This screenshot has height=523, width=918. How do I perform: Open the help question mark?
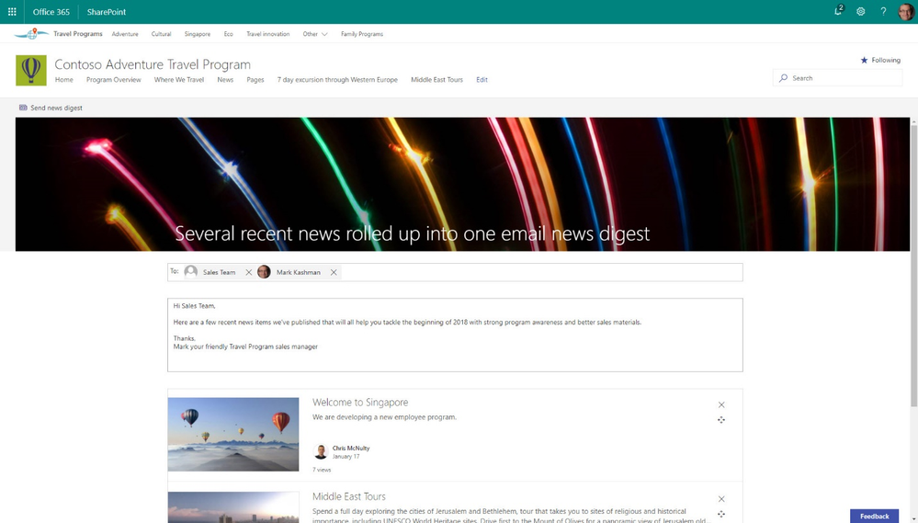click(883, 12)
